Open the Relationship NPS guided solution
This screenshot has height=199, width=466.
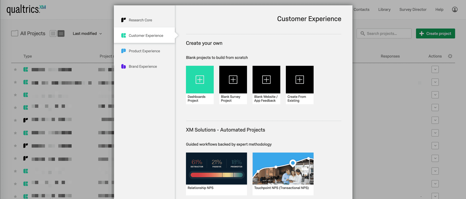tap(216, 174)
